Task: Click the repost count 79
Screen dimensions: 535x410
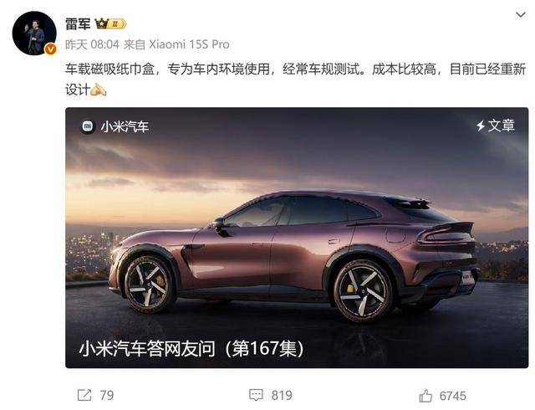Action: [107, 395]
